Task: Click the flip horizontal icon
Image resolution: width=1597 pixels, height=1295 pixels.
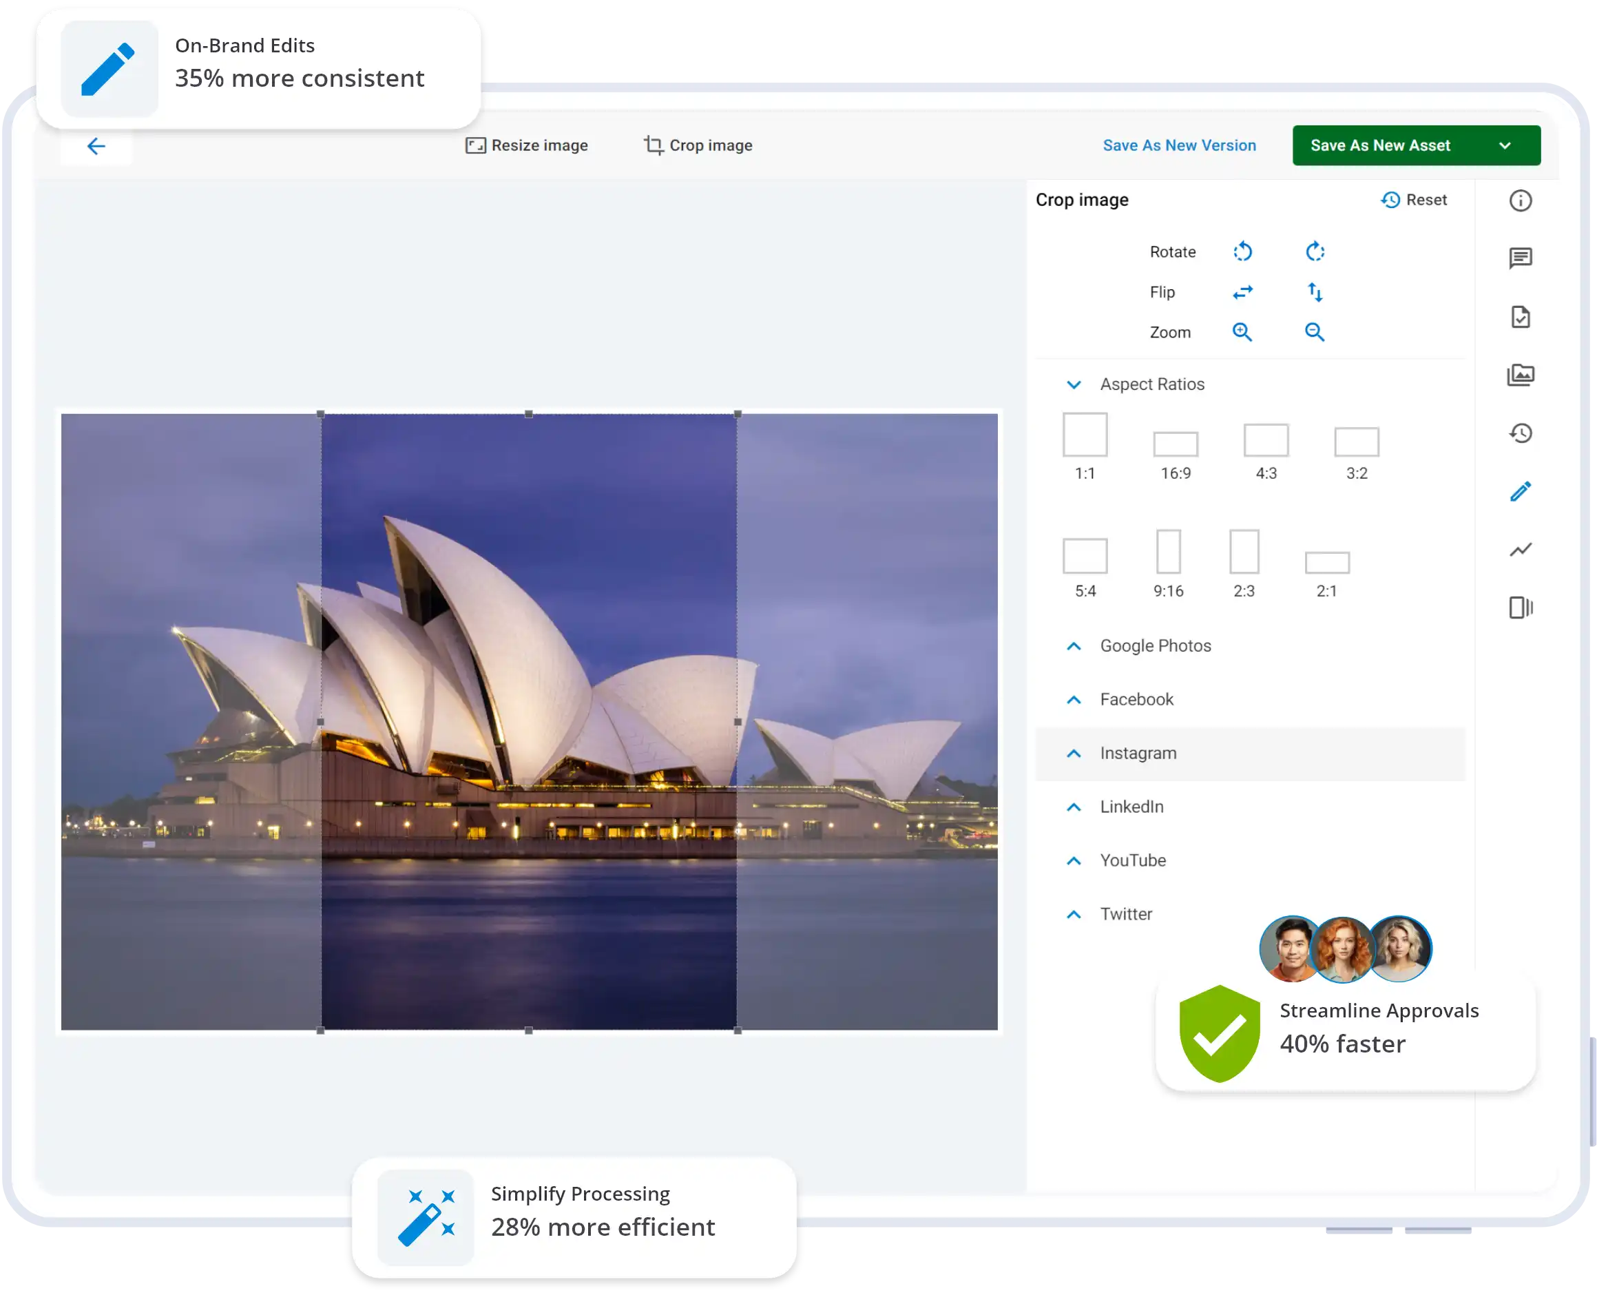Action: [x=1243, y=292]
